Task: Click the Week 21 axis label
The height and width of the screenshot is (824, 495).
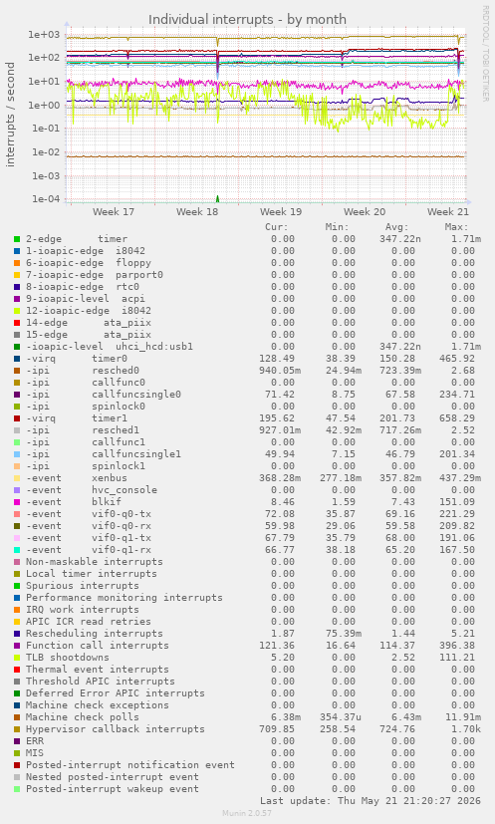Action: point(448,212)
